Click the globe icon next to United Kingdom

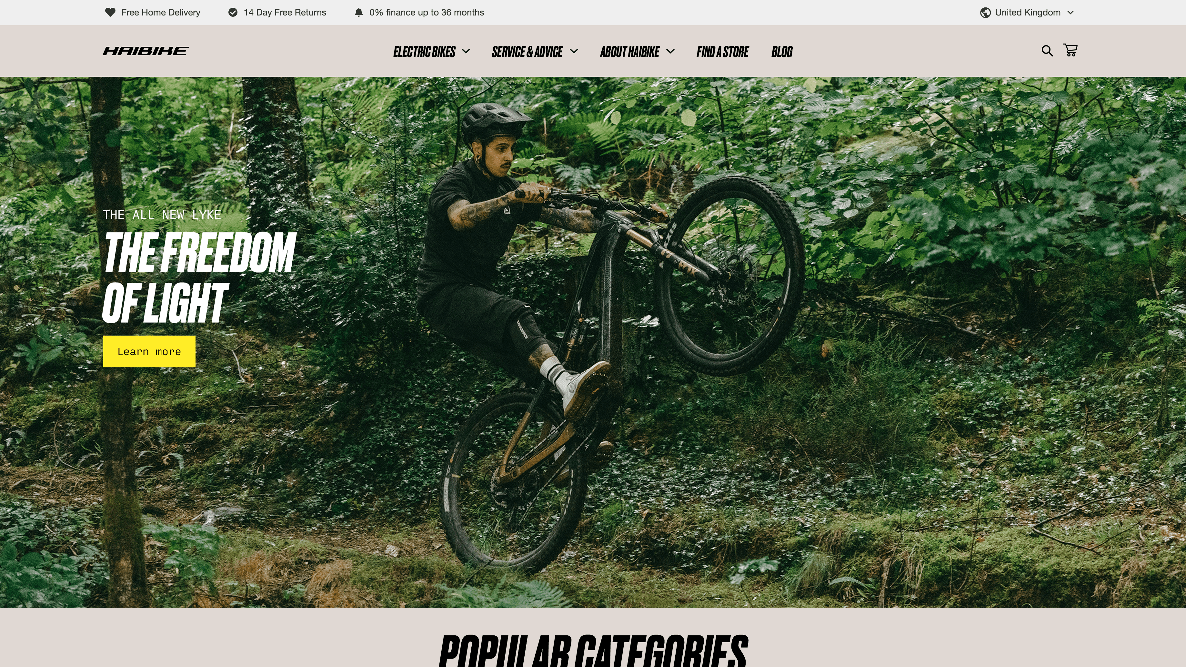(x=985, y=13)
